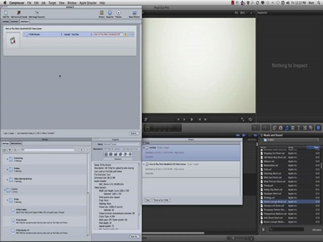Click the Final Cut timeline horizontal scrollbar
323x242 pixels.
(174, 233)
